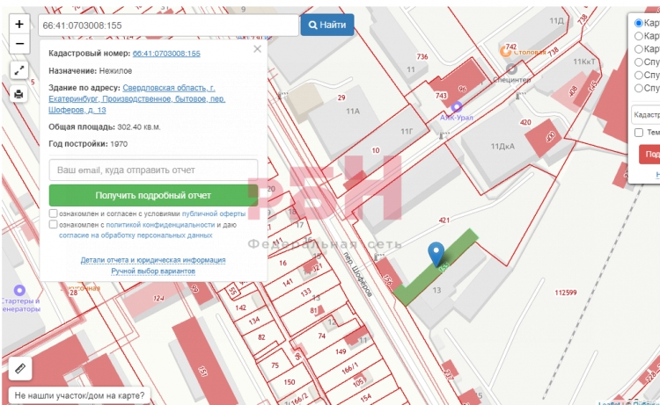Click Не нашли участок/дом на карте?

(x=79, y=395)
